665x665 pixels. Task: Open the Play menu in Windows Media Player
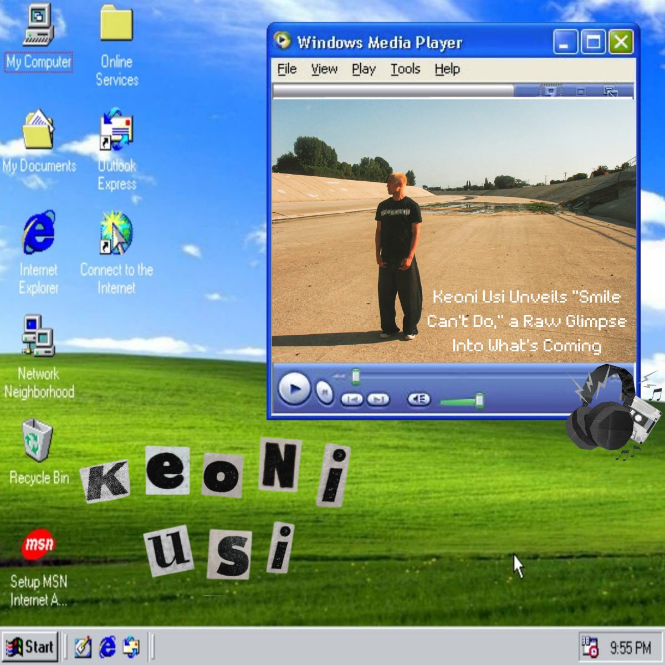tap(364, 69)
